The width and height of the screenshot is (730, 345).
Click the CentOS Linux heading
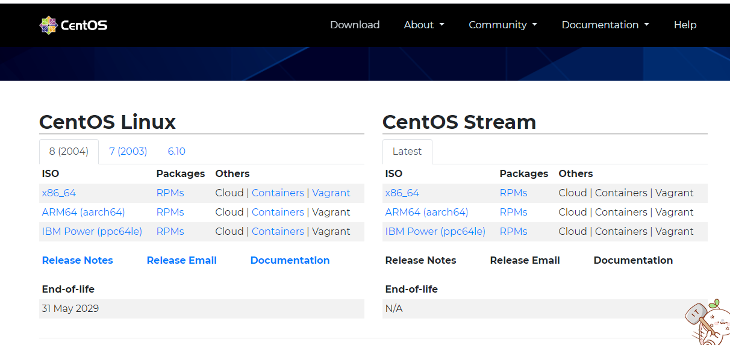point(107,122)
